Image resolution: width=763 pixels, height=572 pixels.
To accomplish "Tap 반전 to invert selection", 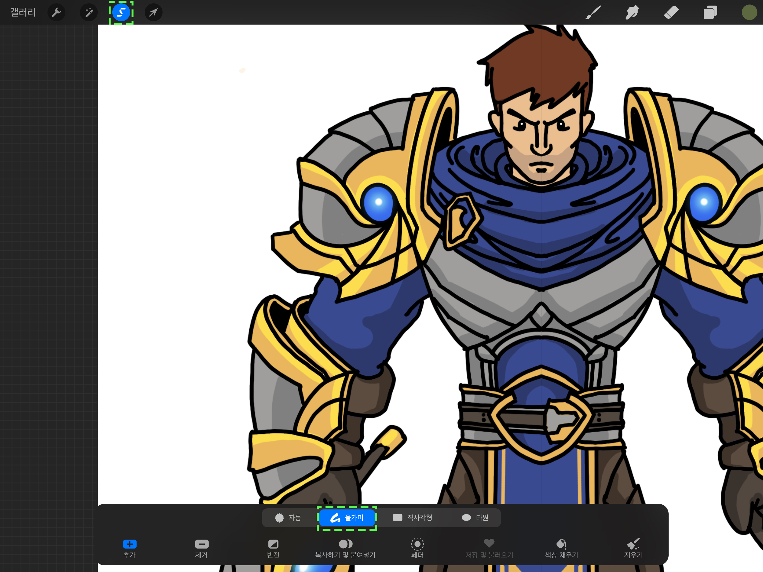I will 273,548.
